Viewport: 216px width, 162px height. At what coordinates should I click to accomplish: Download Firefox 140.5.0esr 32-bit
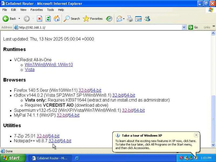click(84, 90)
